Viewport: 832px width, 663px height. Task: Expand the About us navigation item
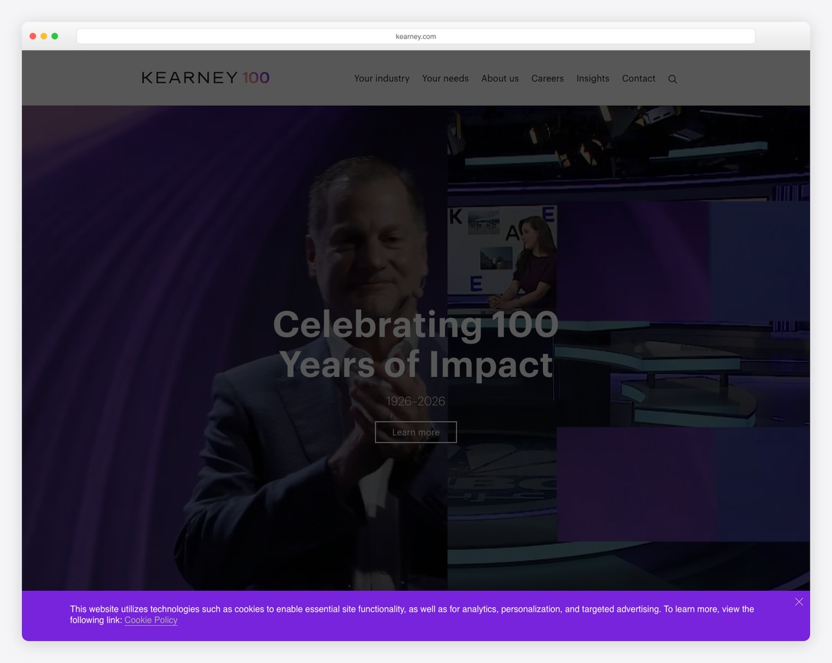pos(500,78)
